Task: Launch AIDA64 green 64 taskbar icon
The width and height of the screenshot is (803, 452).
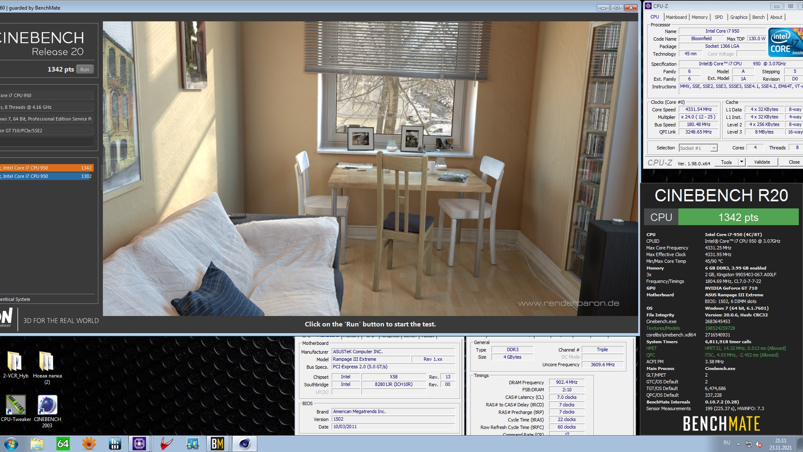Action: pyautogui.click(x=63, y=444)
